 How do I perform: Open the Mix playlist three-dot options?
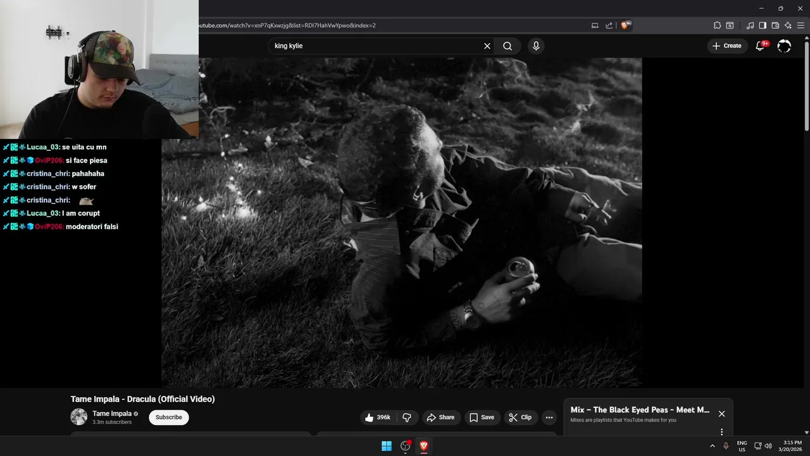(x=721, y=432)
